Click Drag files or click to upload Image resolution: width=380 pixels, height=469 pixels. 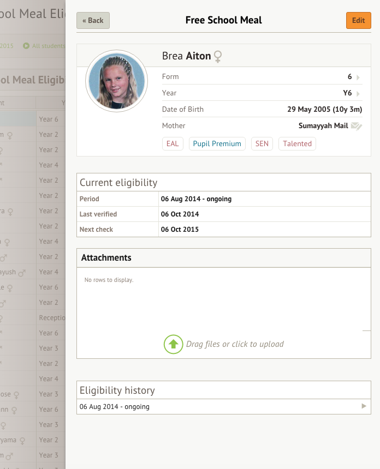[235, 344]
